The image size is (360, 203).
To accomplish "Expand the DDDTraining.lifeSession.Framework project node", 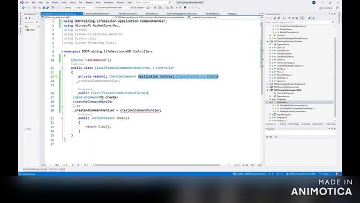I will click(268, 84).
